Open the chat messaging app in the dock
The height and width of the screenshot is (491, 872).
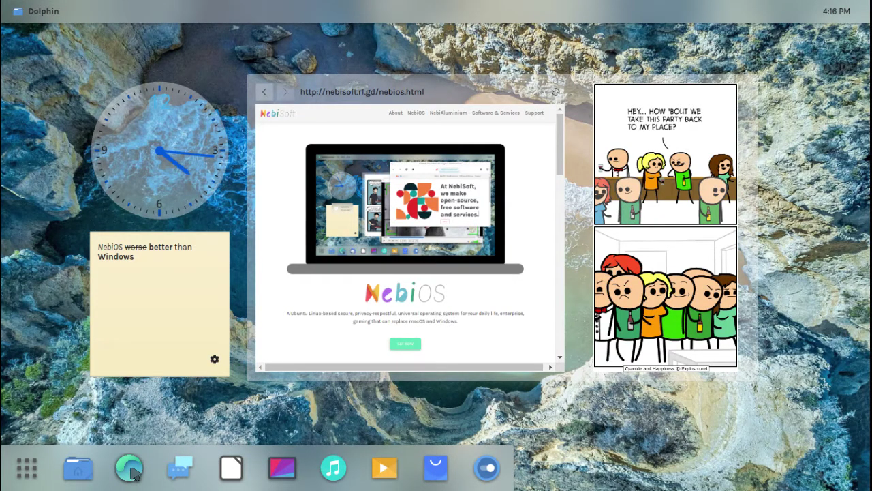[x=180, y=468]
